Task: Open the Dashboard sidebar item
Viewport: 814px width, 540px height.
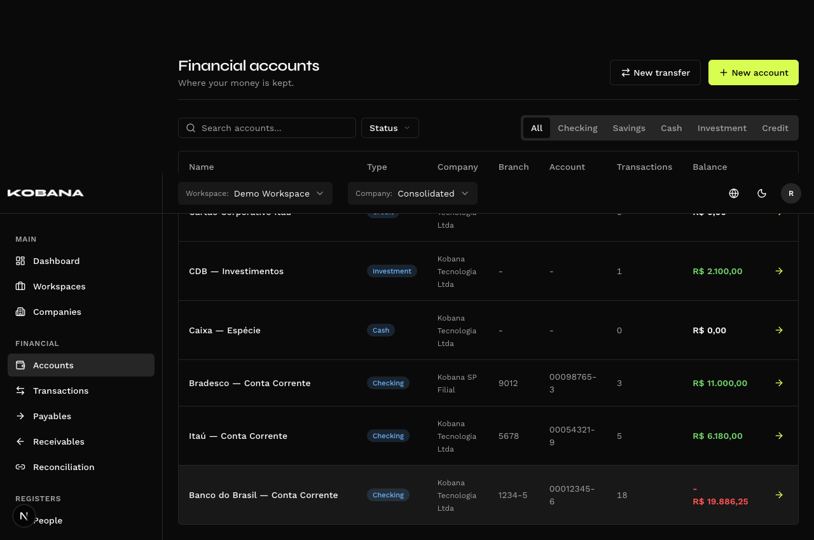Action: tap(81, 261)
